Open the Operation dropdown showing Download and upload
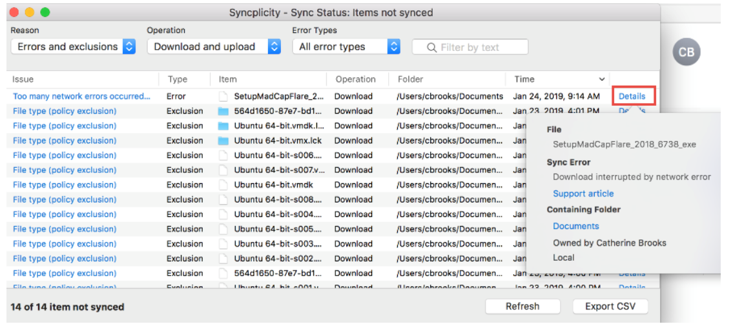Image resolution: width=733 pixels, height=324 pixels. [x=214, y=46]
